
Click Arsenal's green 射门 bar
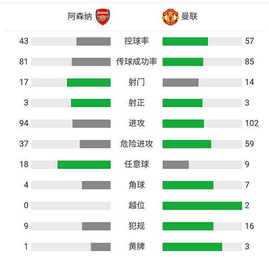click(x=89, y=83)
